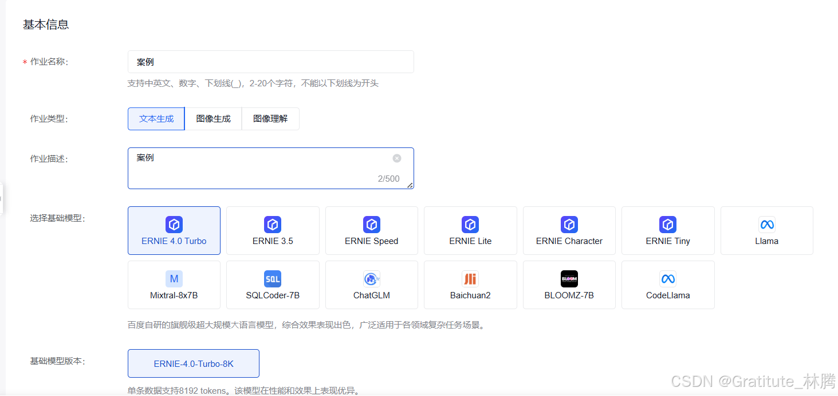Click the hint 单条数据支持8192 tokens
The height and width of the screenshot is (396, 838).
[x=243, y=391]
